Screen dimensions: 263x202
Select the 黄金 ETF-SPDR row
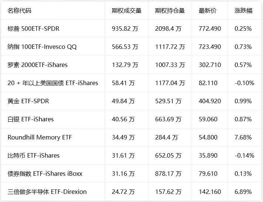point(131,101)
